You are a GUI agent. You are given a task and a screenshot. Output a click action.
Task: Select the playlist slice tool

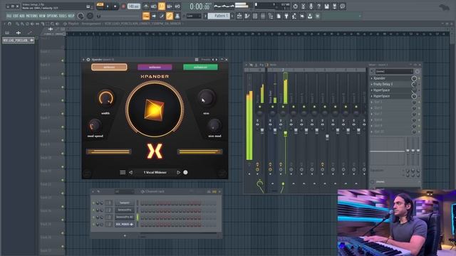click(43, 23)
